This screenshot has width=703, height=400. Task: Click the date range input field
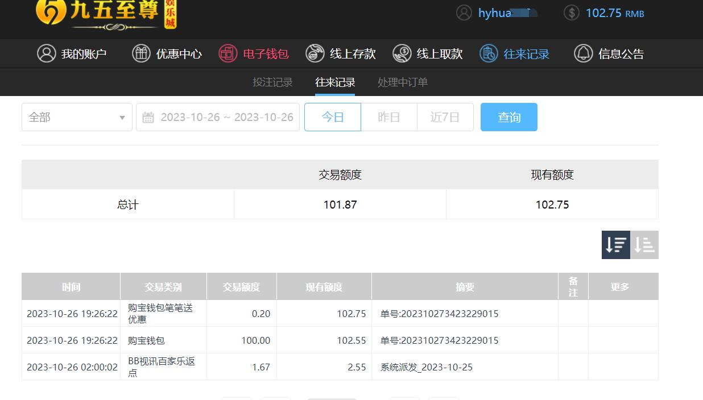coord(218,117)
